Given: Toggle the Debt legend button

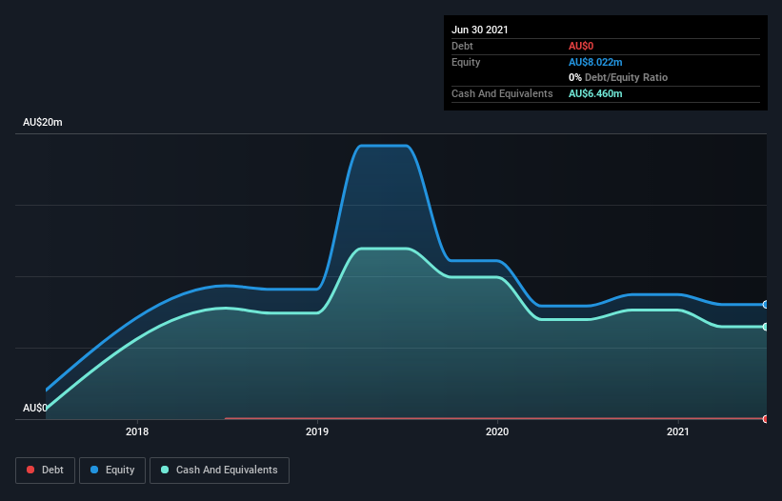Looking at the screenshot, I should (45, 471).
